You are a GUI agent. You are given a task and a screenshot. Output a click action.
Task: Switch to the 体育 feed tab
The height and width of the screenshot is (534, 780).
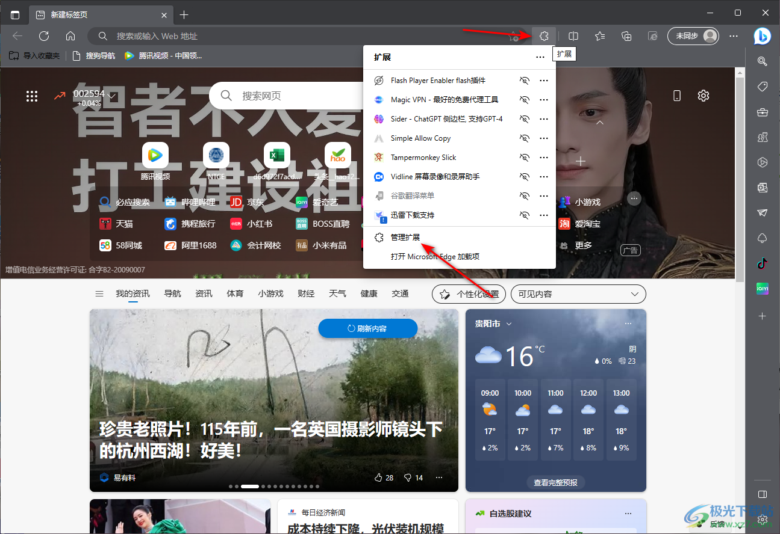(235, 293)
